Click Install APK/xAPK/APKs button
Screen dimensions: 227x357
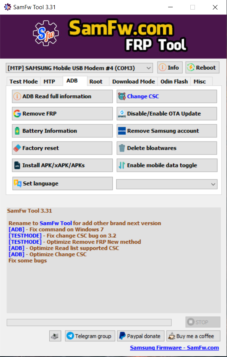point(62,165)
